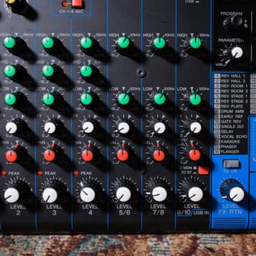Screen dimensions: 256x256
Task: Click the channel 4 MID EQ knob
Action: (86, 71)
